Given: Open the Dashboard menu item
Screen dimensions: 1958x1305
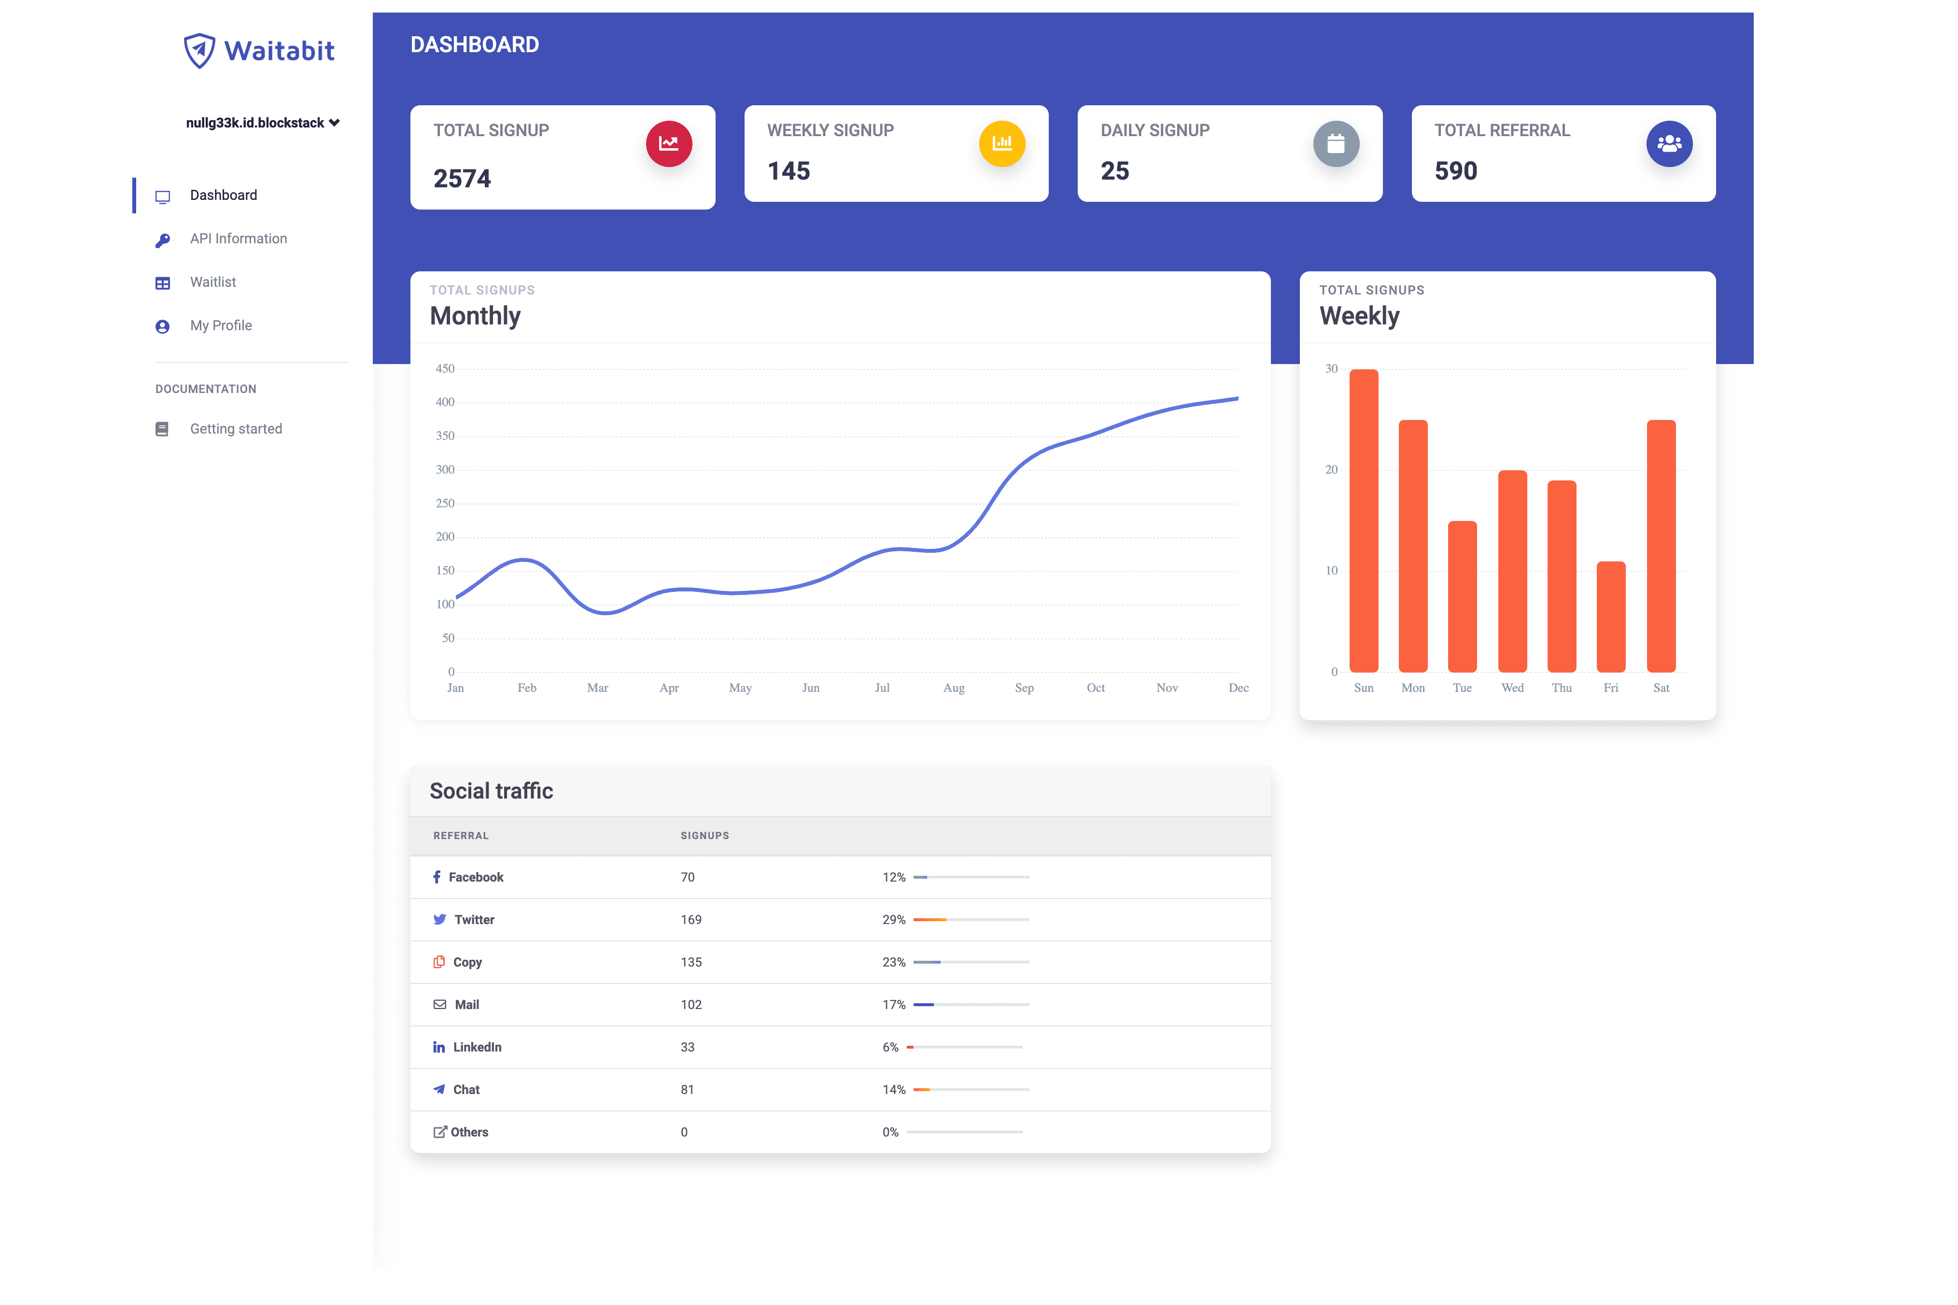Looking at the screenshot, I should click(223, 196).
